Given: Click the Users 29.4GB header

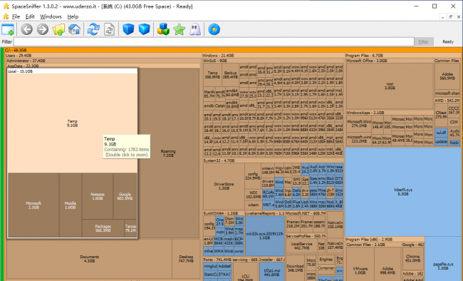Looking at the screenshot, I should pyautogui.click(x=103, y=56).
